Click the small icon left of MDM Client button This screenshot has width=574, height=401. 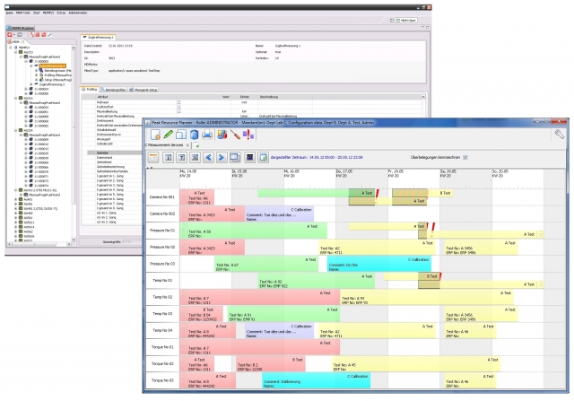(392, 21)
